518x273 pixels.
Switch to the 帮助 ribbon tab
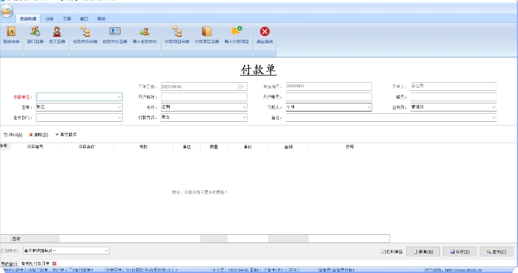click(x=101, y=19)
